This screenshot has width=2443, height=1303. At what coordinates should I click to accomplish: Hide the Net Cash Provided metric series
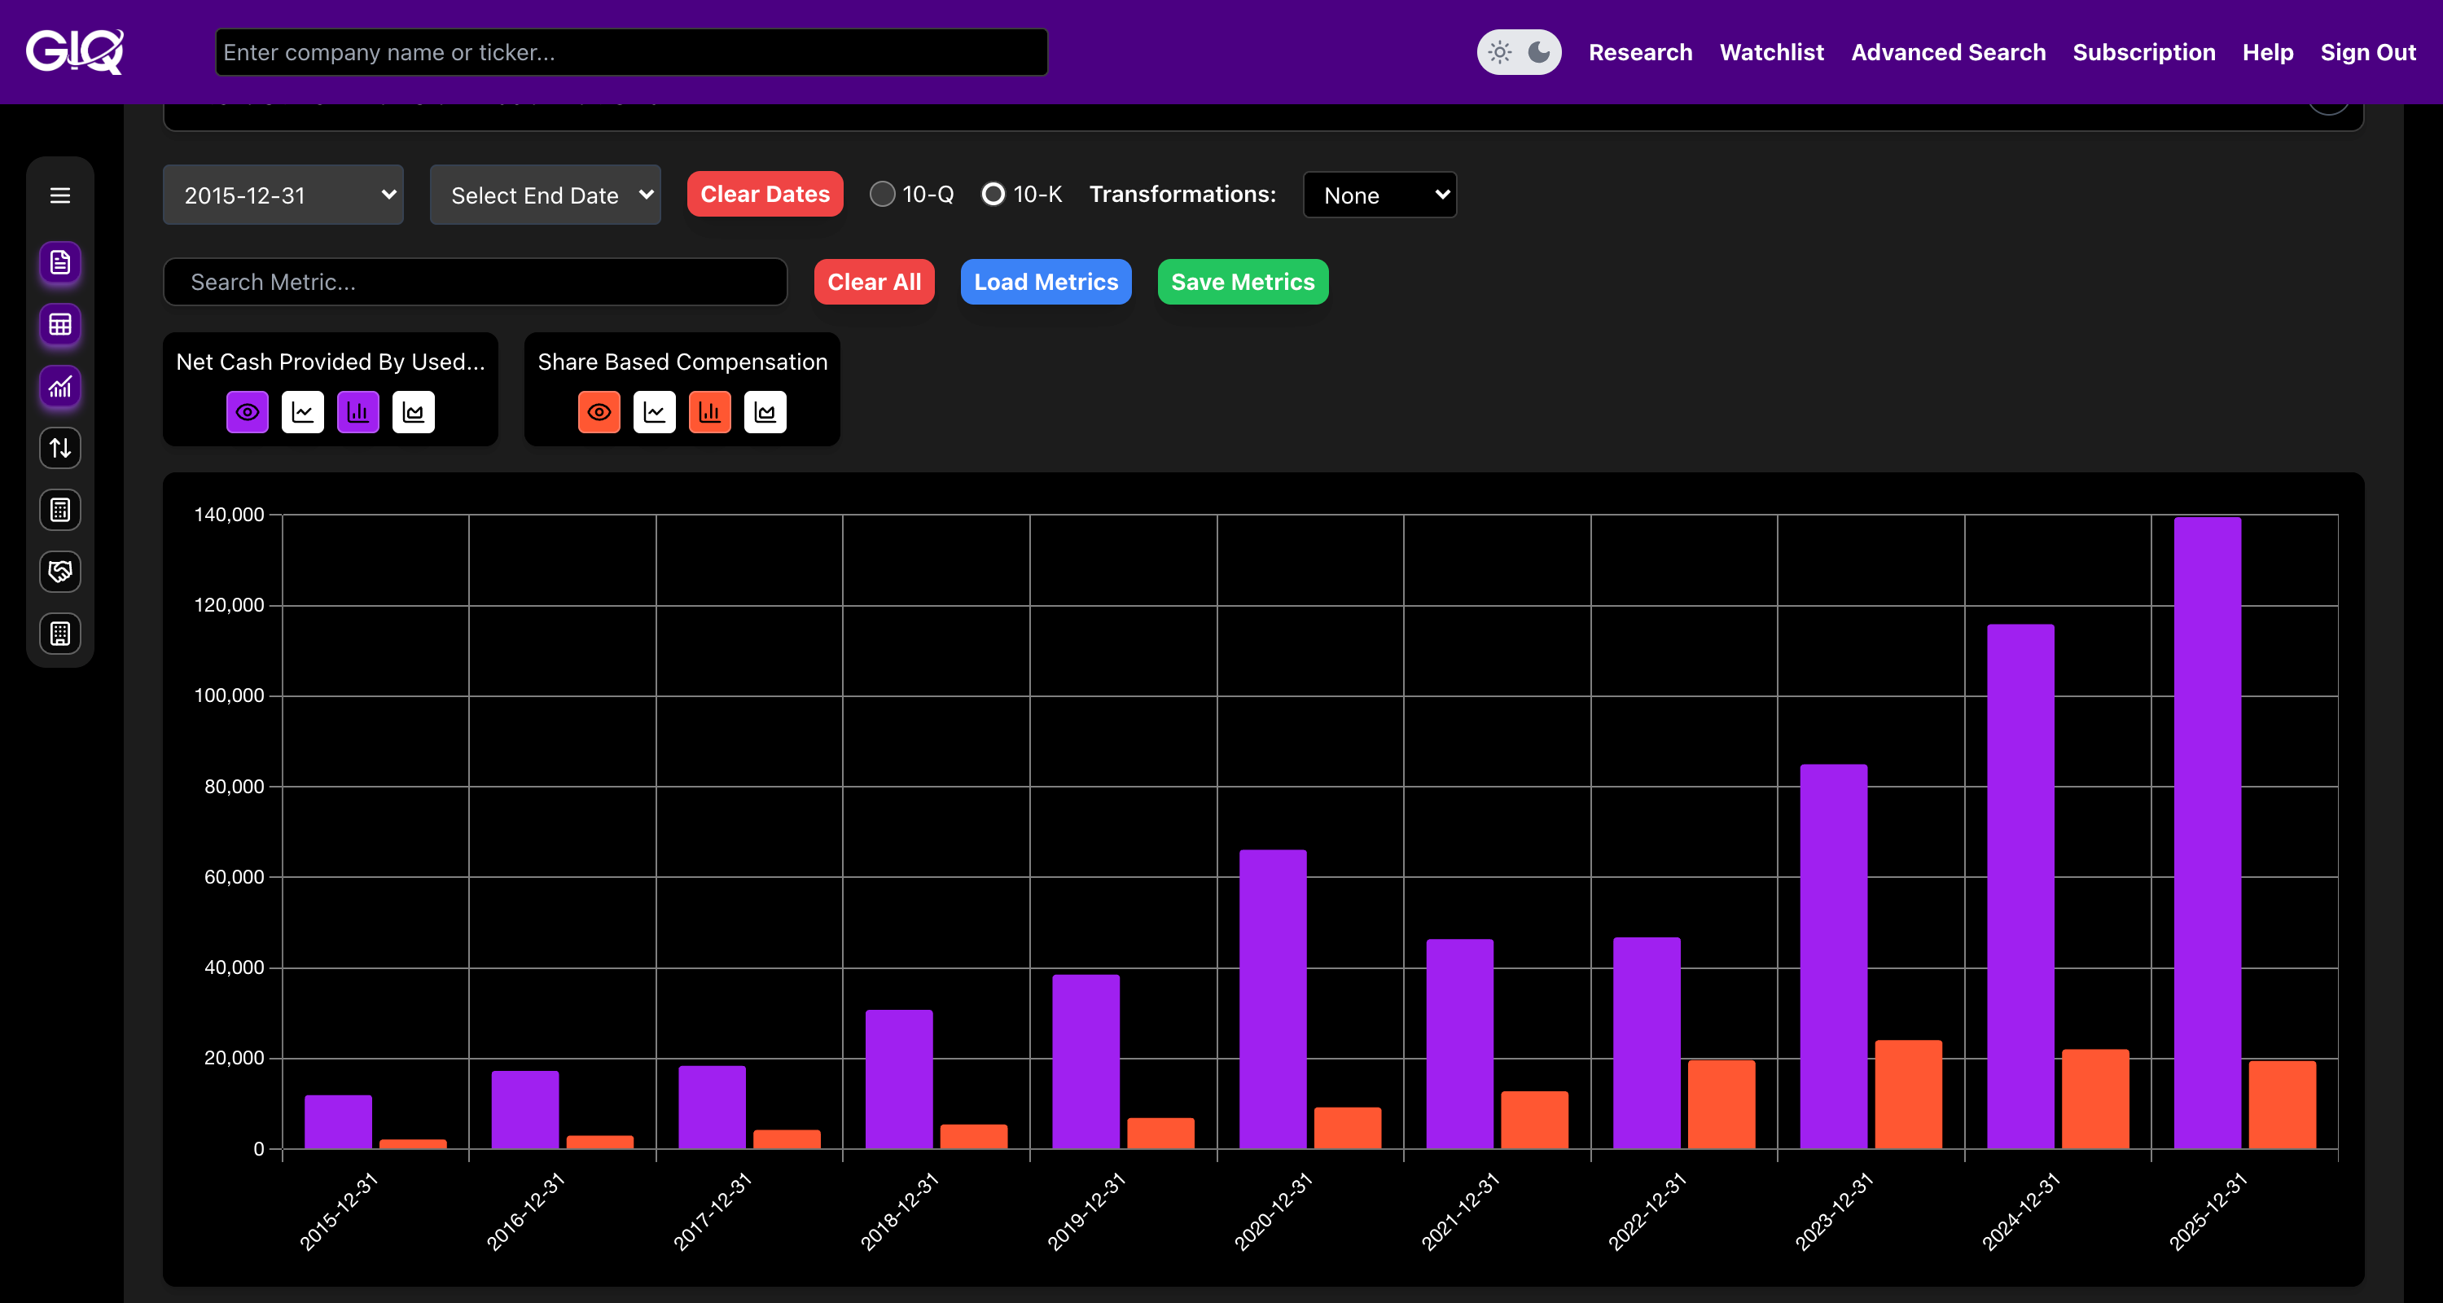point(248,413)
